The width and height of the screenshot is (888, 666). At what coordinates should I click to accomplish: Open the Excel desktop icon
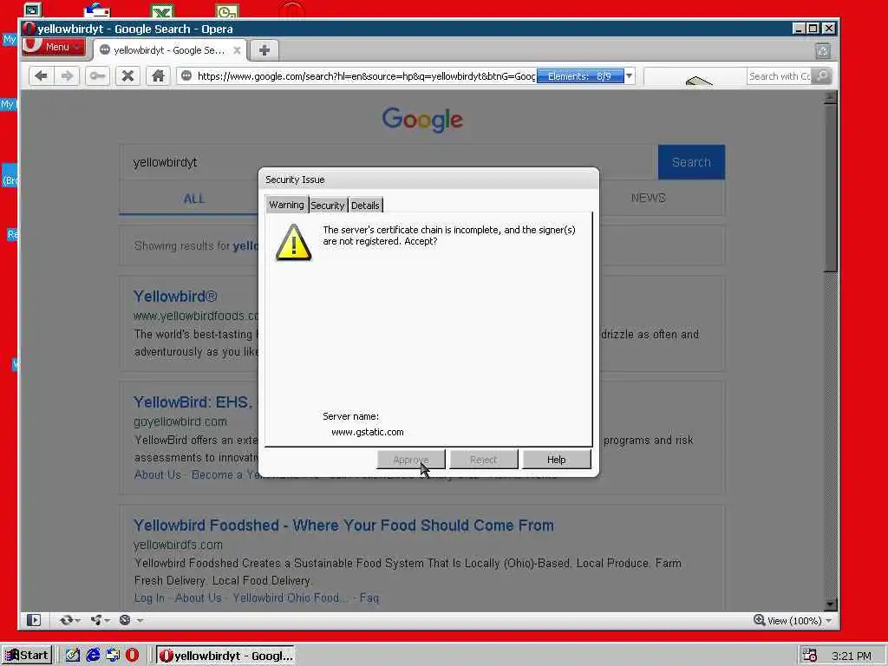(162, 10)
